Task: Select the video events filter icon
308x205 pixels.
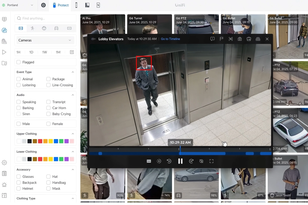Action: click(x=21, y=28)
